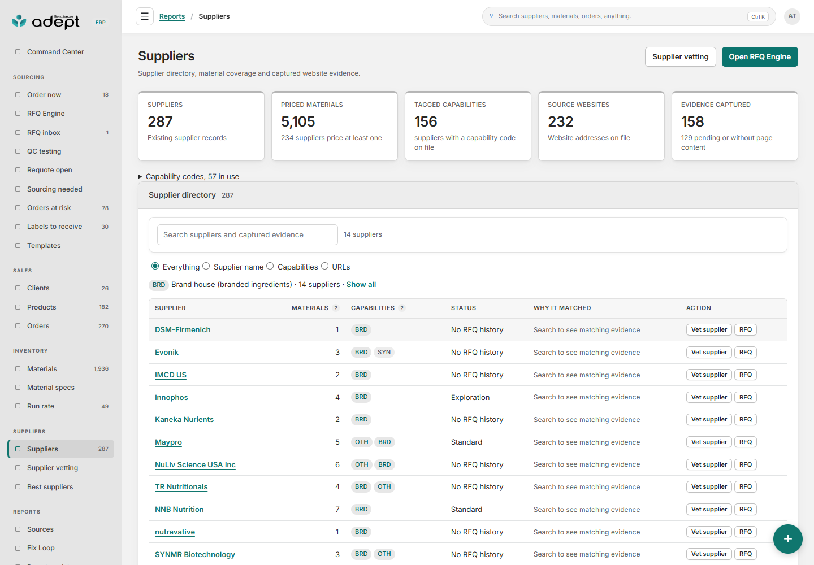Image resolution: width=814 pixels, height=565 pixels.
Task: Click the Sources sidebar icon
Action: point(18,529)
